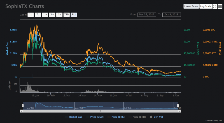Click the $0,400000 price label
Screen dimensions: 224x123
(189, 65)
